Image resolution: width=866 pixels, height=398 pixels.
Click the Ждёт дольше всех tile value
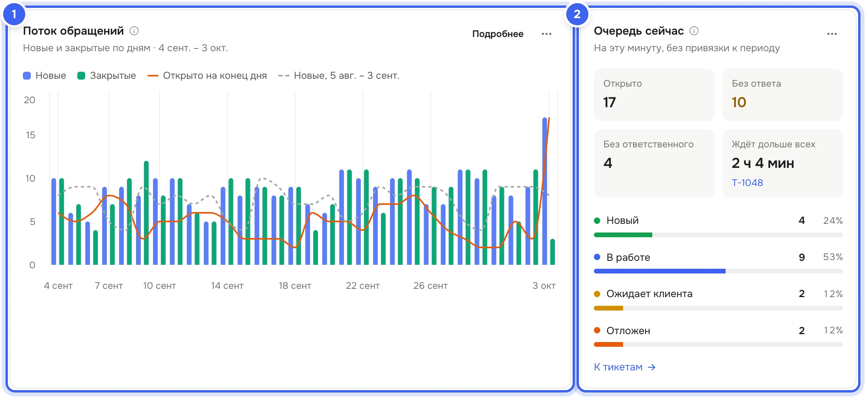click(763, 163)
